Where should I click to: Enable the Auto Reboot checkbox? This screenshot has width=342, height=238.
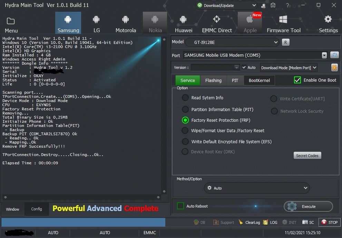[180, 206]
